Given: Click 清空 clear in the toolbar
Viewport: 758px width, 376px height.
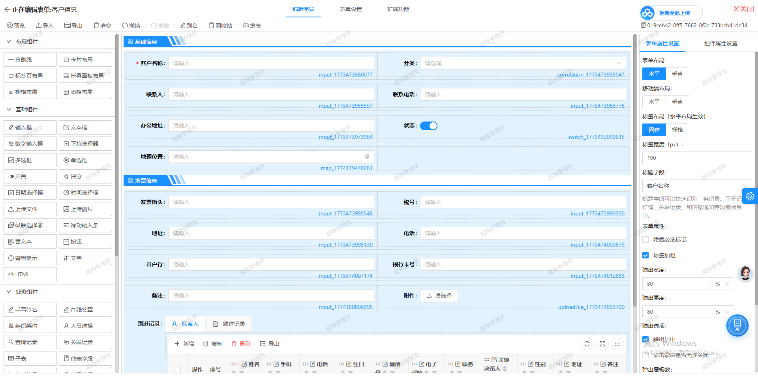Looking at the screenshot, I should (102, 26).
